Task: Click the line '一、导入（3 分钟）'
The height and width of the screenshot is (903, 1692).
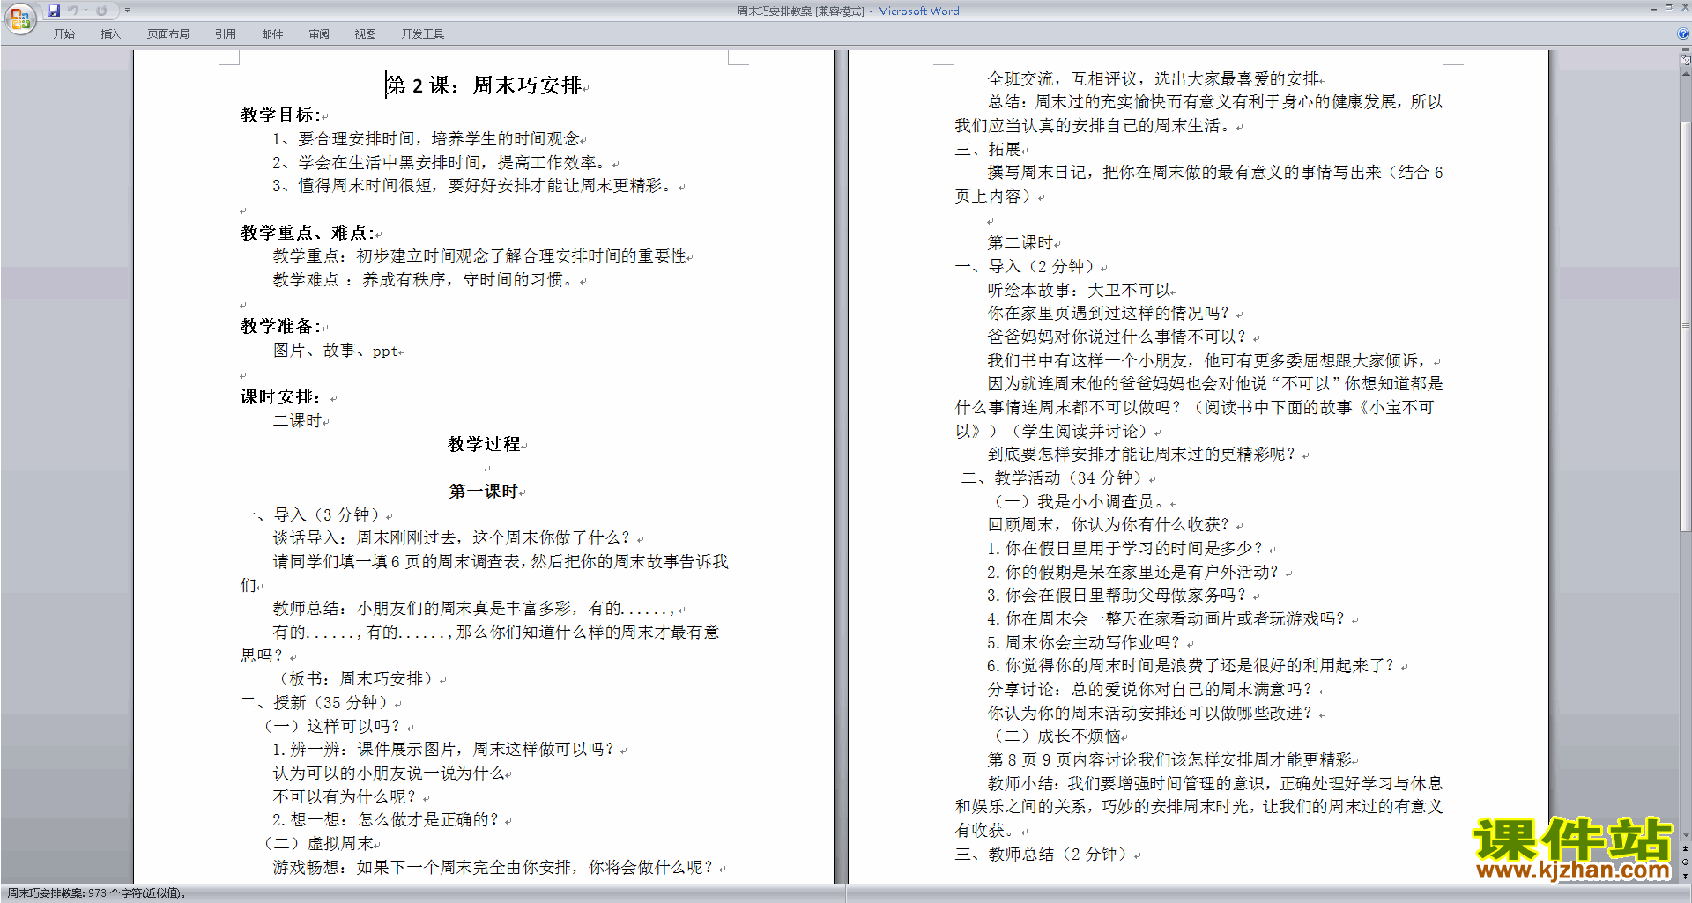Action: pos(313,514)
